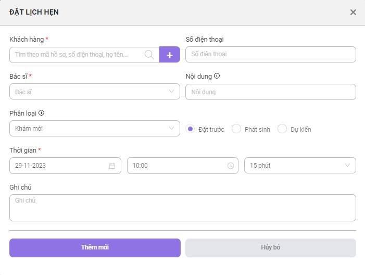This screenshot has height=275, width=365.
Task: Choose the Phát sinh radio option
Action: [236, 129]
